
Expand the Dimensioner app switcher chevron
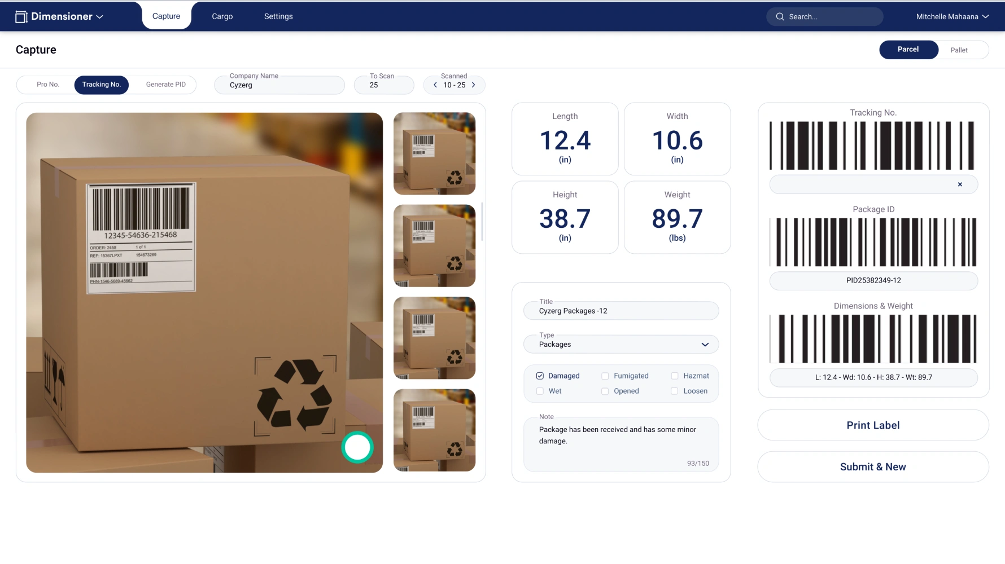[x=100, y=17]
